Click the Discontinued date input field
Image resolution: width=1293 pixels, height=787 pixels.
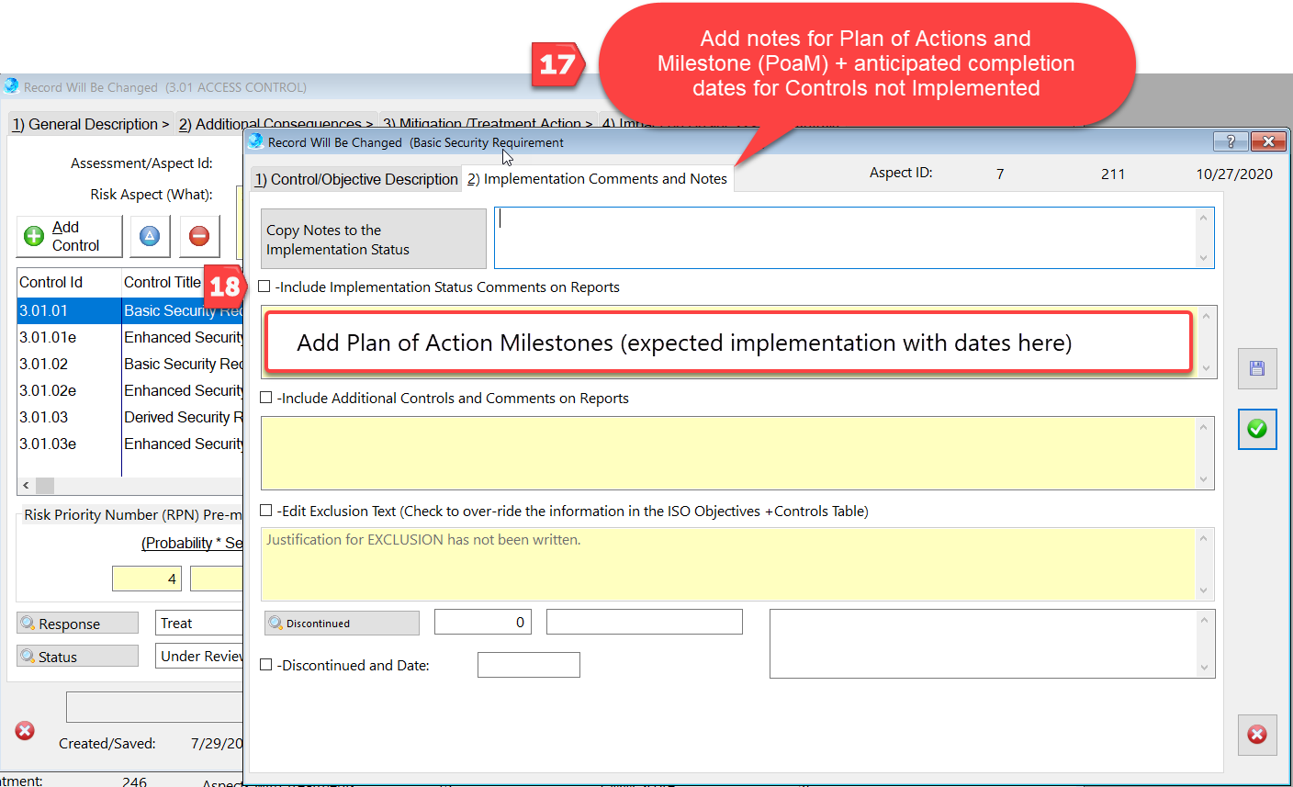pyautogui.click(x=528, y=666)
